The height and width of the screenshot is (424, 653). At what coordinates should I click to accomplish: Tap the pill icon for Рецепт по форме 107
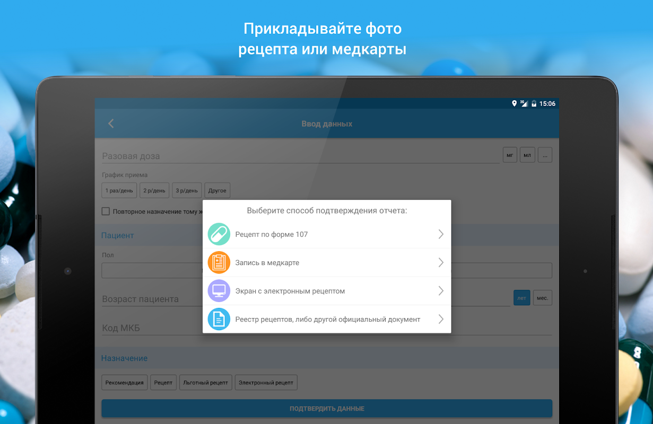coord(219,234)
